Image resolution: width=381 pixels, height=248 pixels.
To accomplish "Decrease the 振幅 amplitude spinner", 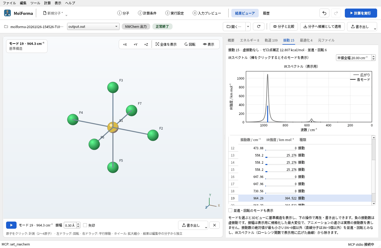I will pyautogui.click(x=78, y=227).
